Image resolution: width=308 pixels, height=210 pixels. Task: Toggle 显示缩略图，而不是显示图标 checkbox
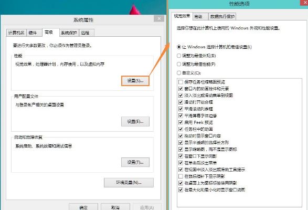point(180,149)
